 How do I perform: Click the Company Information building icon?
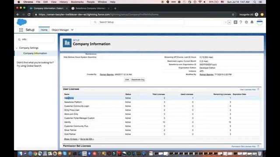point(67,43)
